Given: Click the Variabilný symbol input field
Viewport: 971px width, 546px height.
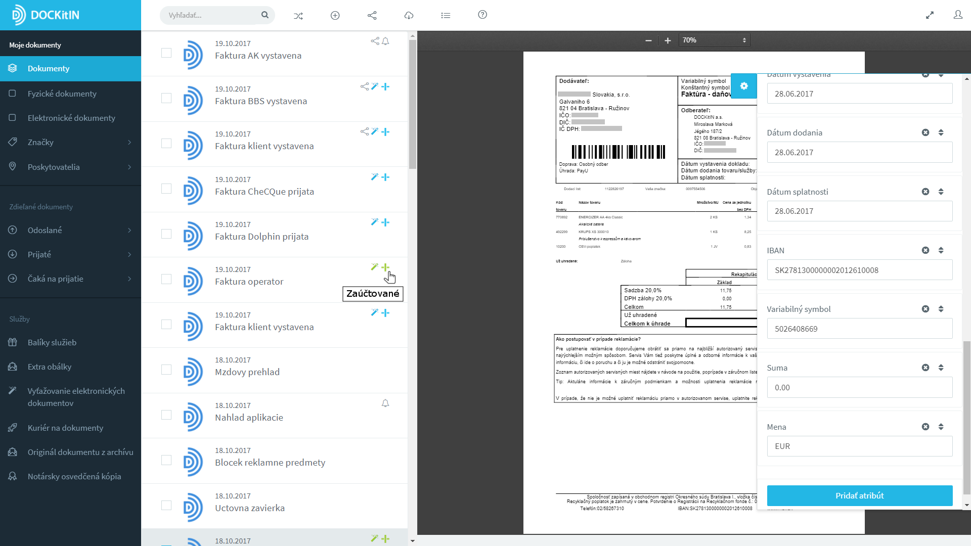Looking at the screenshot, I should click(859, 329).
